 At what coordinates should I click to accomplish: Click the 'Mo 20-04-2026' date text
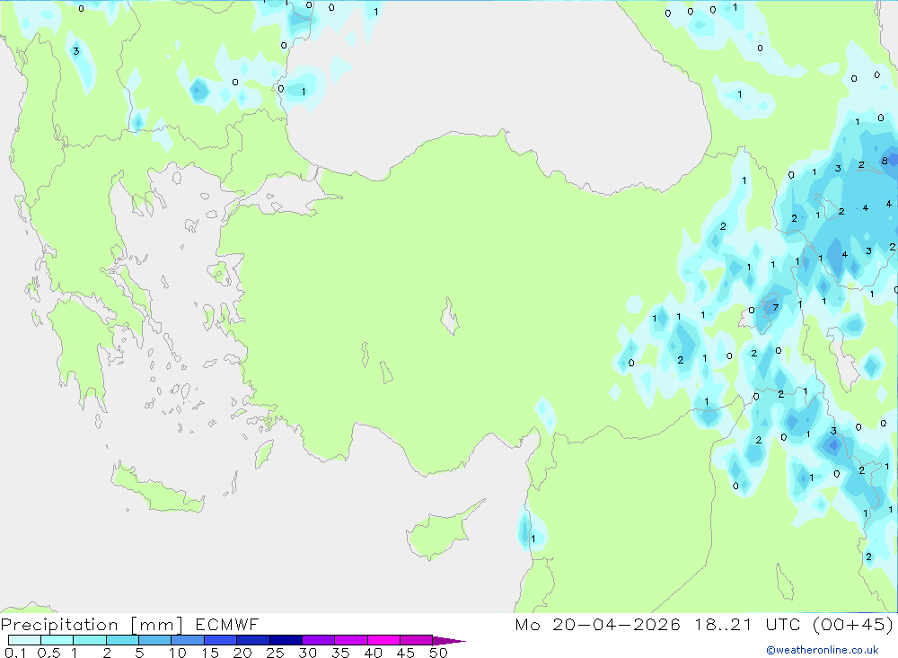coord(598,624)
